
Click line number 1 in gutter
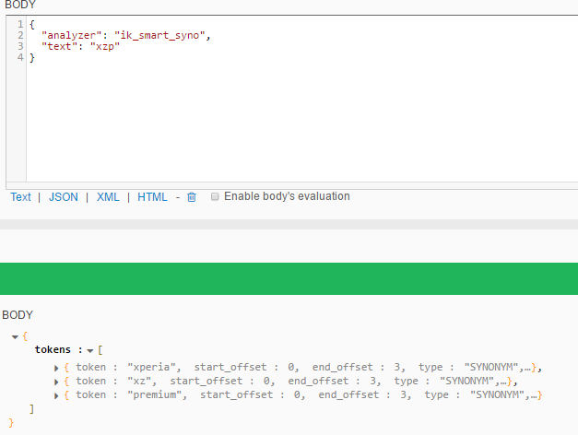coord(20,24)
